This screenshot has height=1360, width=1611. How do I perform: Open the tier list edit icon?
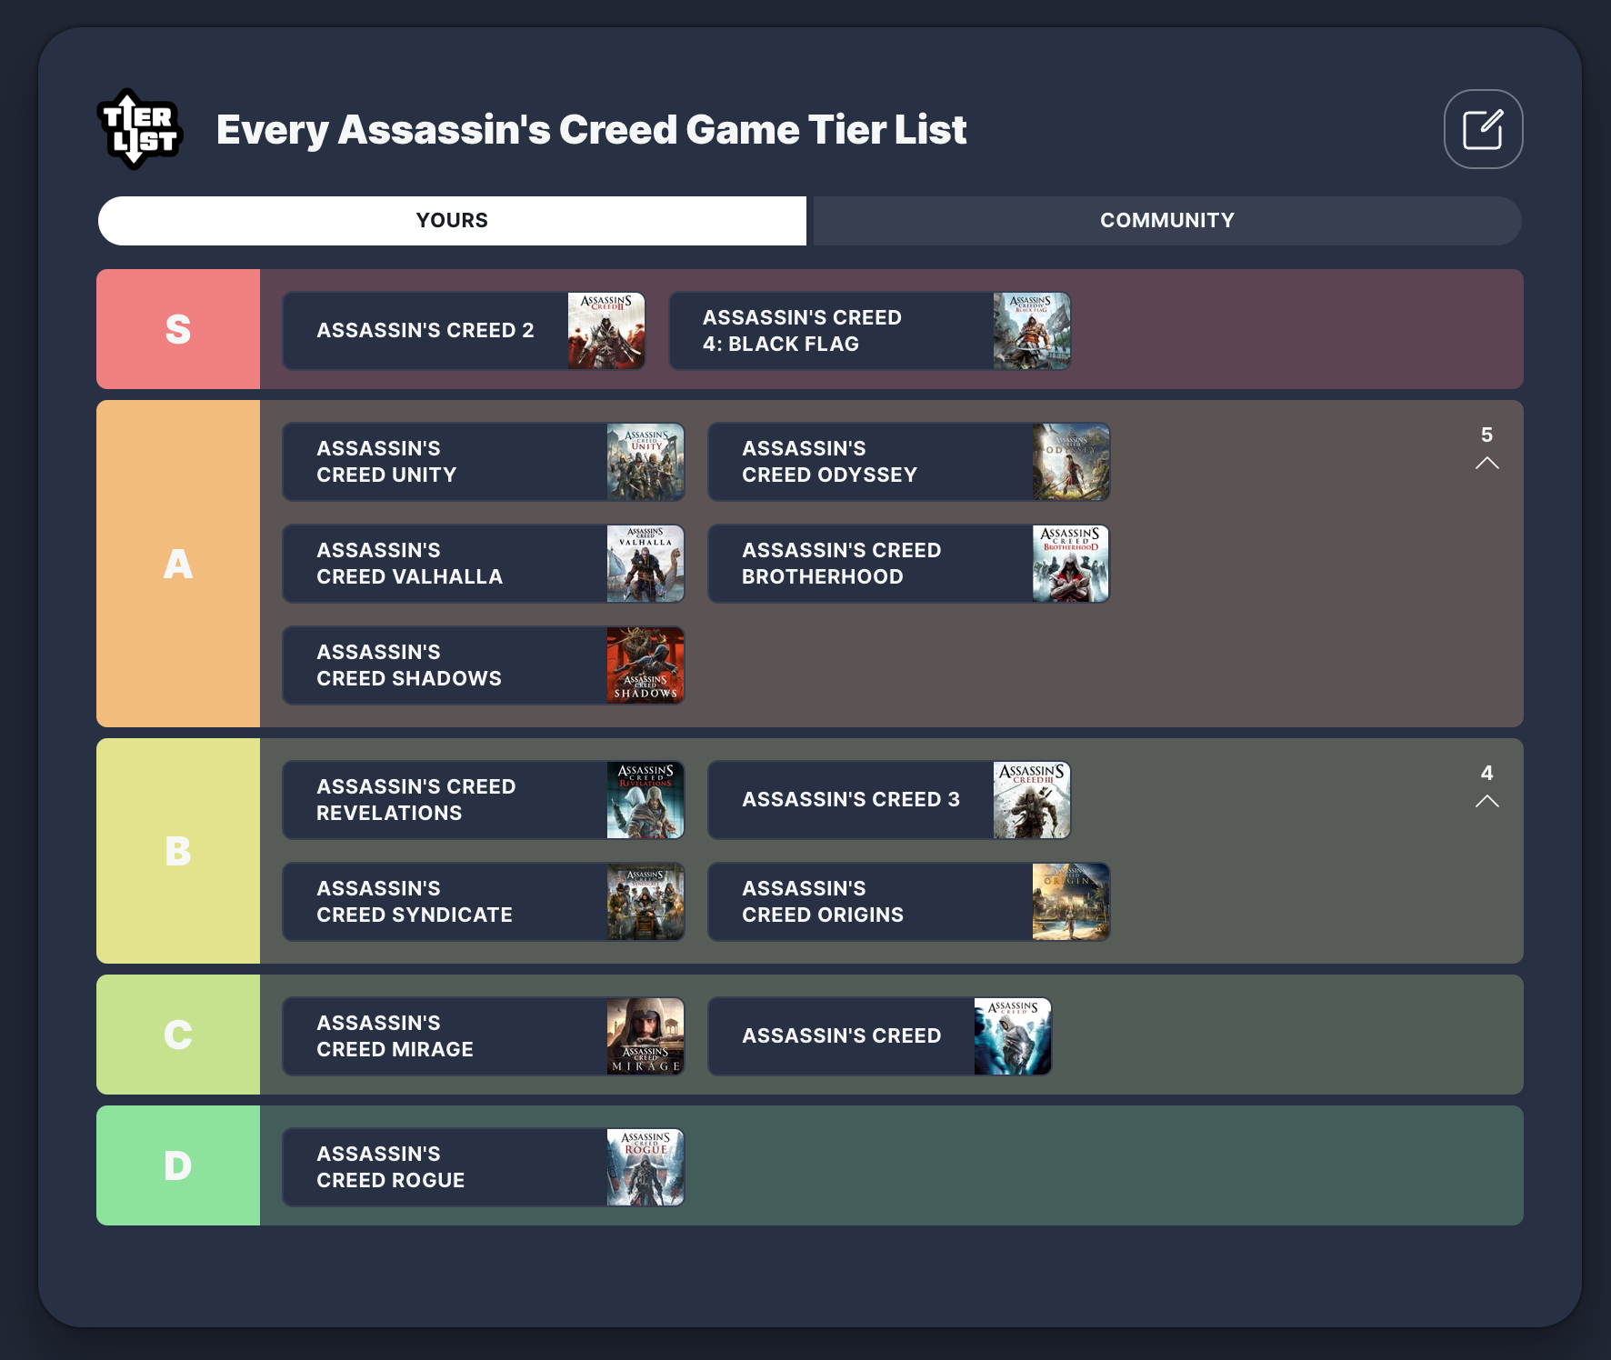tap(1483, 129)
